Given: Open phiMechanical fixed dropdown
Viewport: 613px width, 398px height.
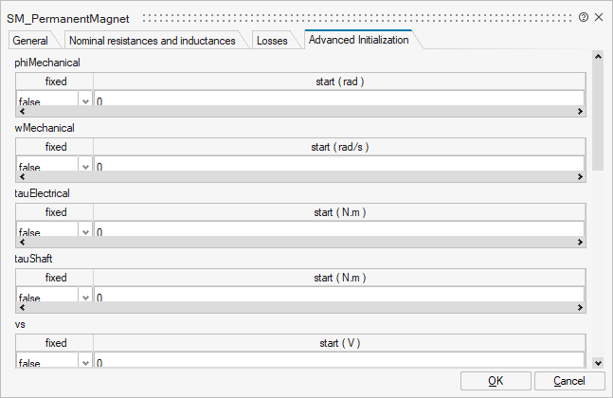Looking at the screenshot, I should pos(85,100).
